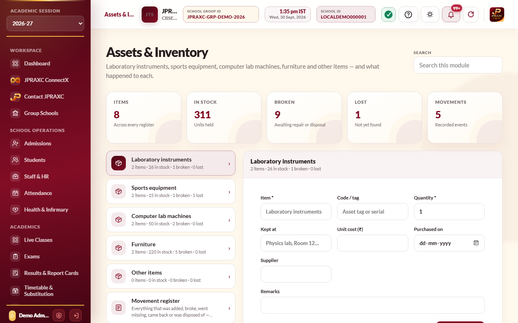Click Contact JPRAXC link

click(45, 96)
